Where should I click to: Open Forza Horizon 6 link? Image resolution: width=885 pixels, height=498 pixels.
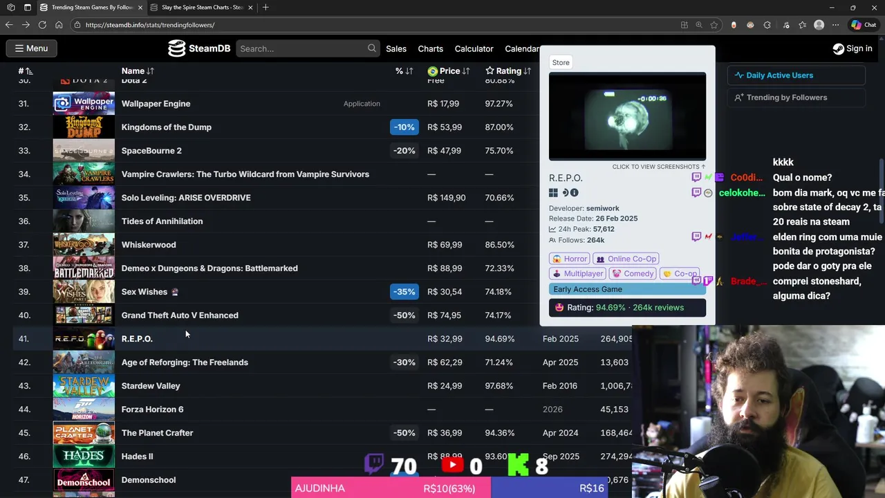tap(152, 409)
